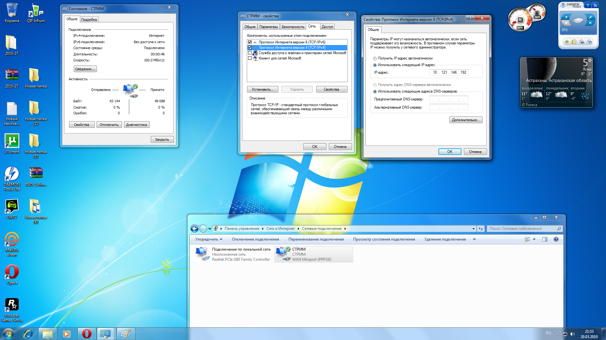Image resolution: width=606 pixels, height=340 pixels.
Task: Show hidden system tray icons
Action: click(x=557, y=334)
